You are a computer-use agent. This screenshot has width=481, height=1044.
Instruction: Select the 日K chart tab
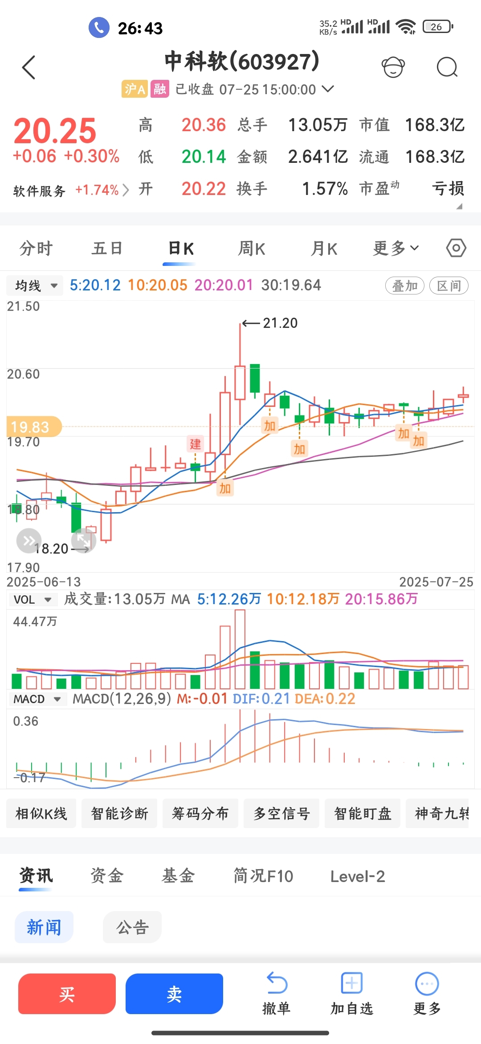pyautogui.click(x=180, y=248)
